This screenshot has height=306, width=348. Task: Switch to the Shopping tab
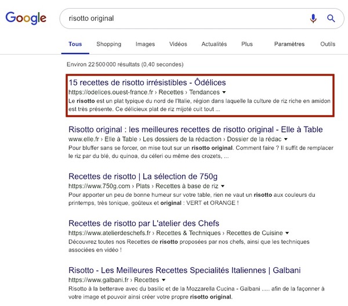point(108,44)
